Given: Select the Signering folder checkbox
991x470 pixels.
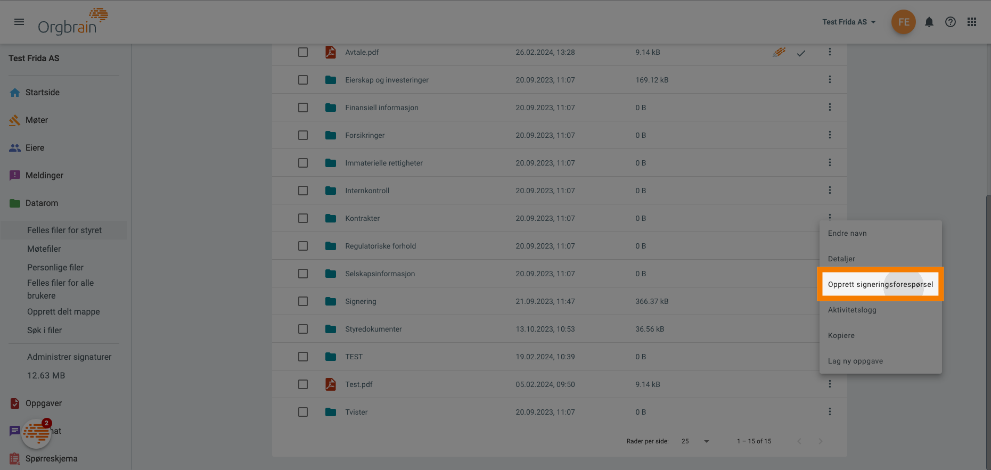Looking at the screenshot, I should pos(303,301).
